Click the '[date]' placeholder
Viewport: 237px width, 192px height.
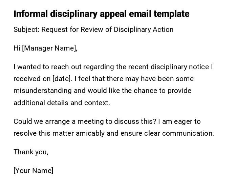pos(62,79)
